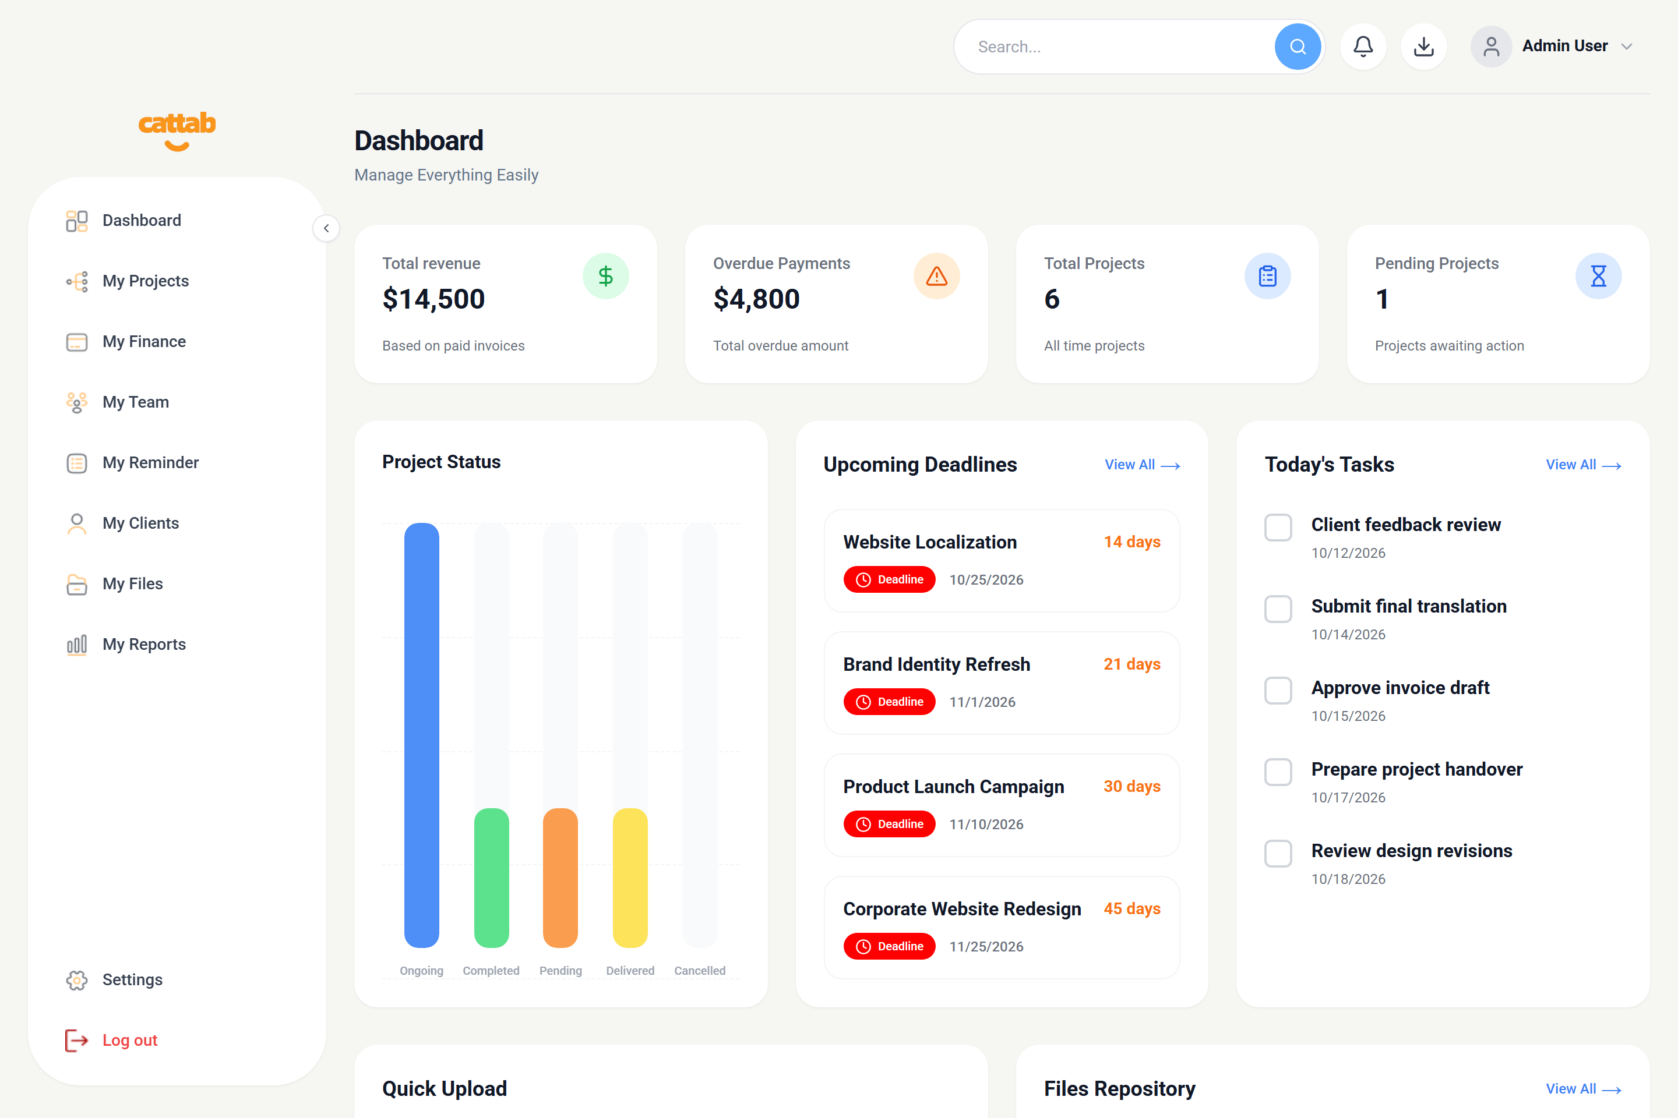Screen dimensions: 1678x1118
Task: Tick the Approve invoice draft checkbox
Action: (x=1278, y=690)
